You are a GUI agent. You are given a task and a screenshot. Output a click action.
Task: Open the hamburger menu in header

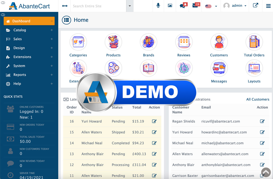268,6
